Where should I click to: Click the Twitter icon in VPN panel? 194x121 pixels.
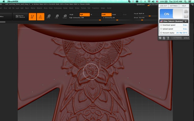point(164,38)
